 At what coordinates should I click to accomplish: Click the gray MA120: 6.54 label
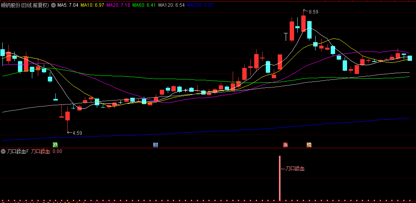tap(171, 5)
